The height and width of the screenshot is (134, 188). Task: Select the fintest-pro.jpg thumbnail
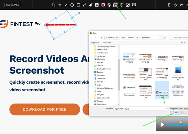click(x=129, y=90)
